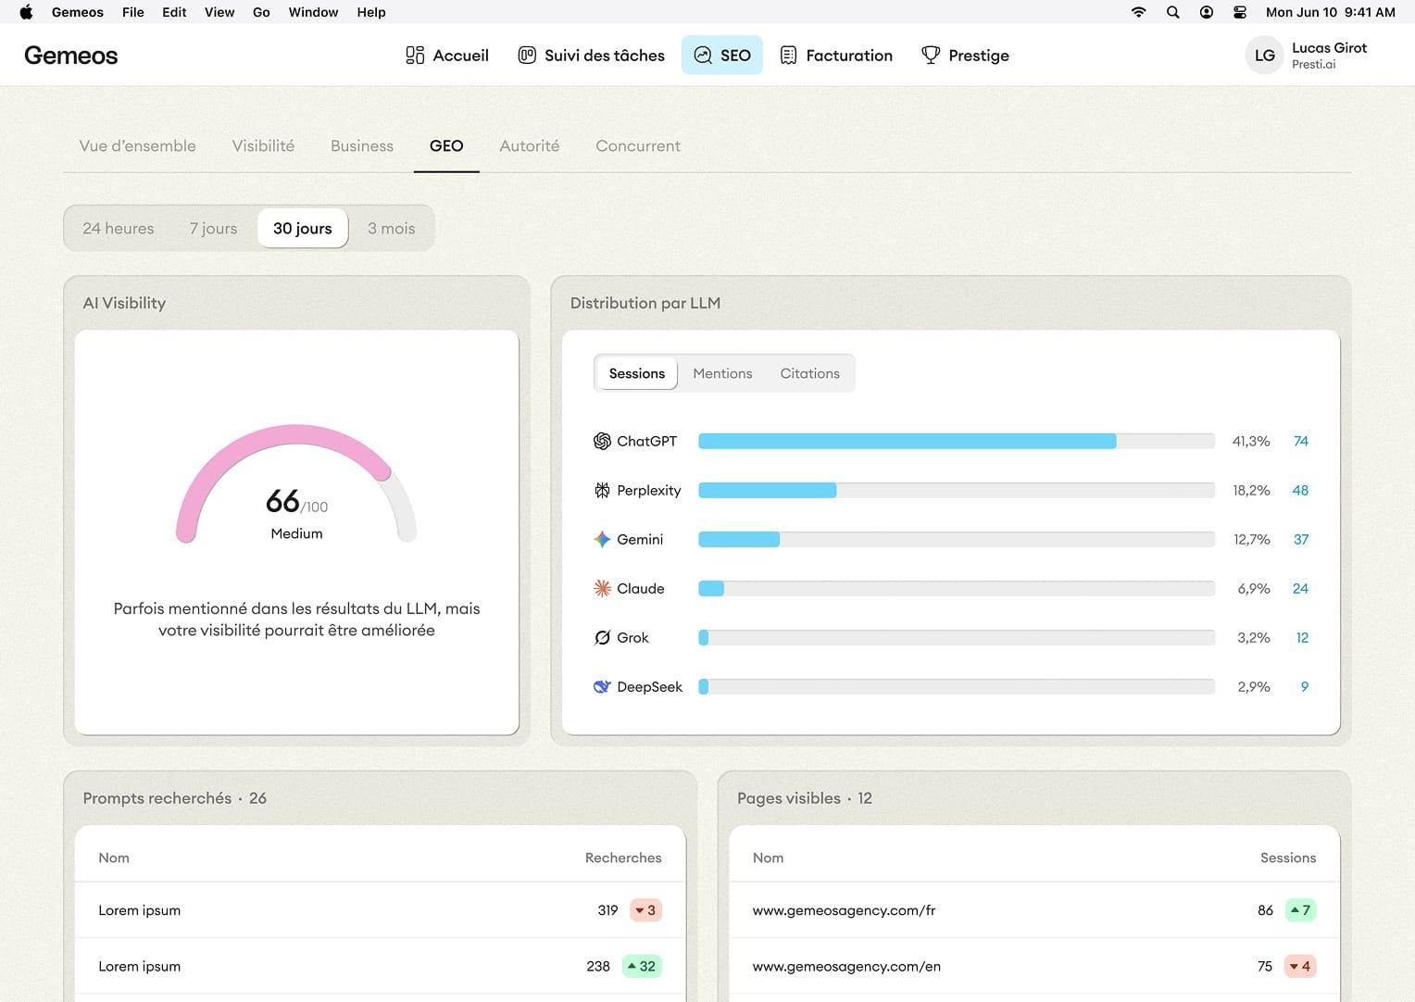Switch to the Concurrent tab

[x=638, y=145]
